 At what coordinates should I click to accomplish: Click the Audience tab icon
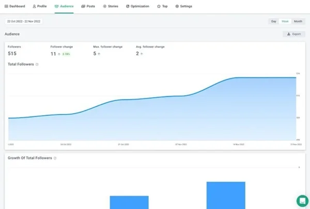(x=56, y=6)
